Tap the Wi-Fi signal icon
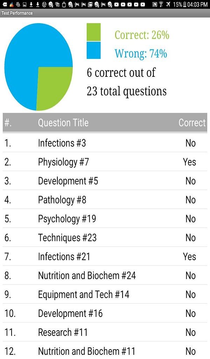 161,5
